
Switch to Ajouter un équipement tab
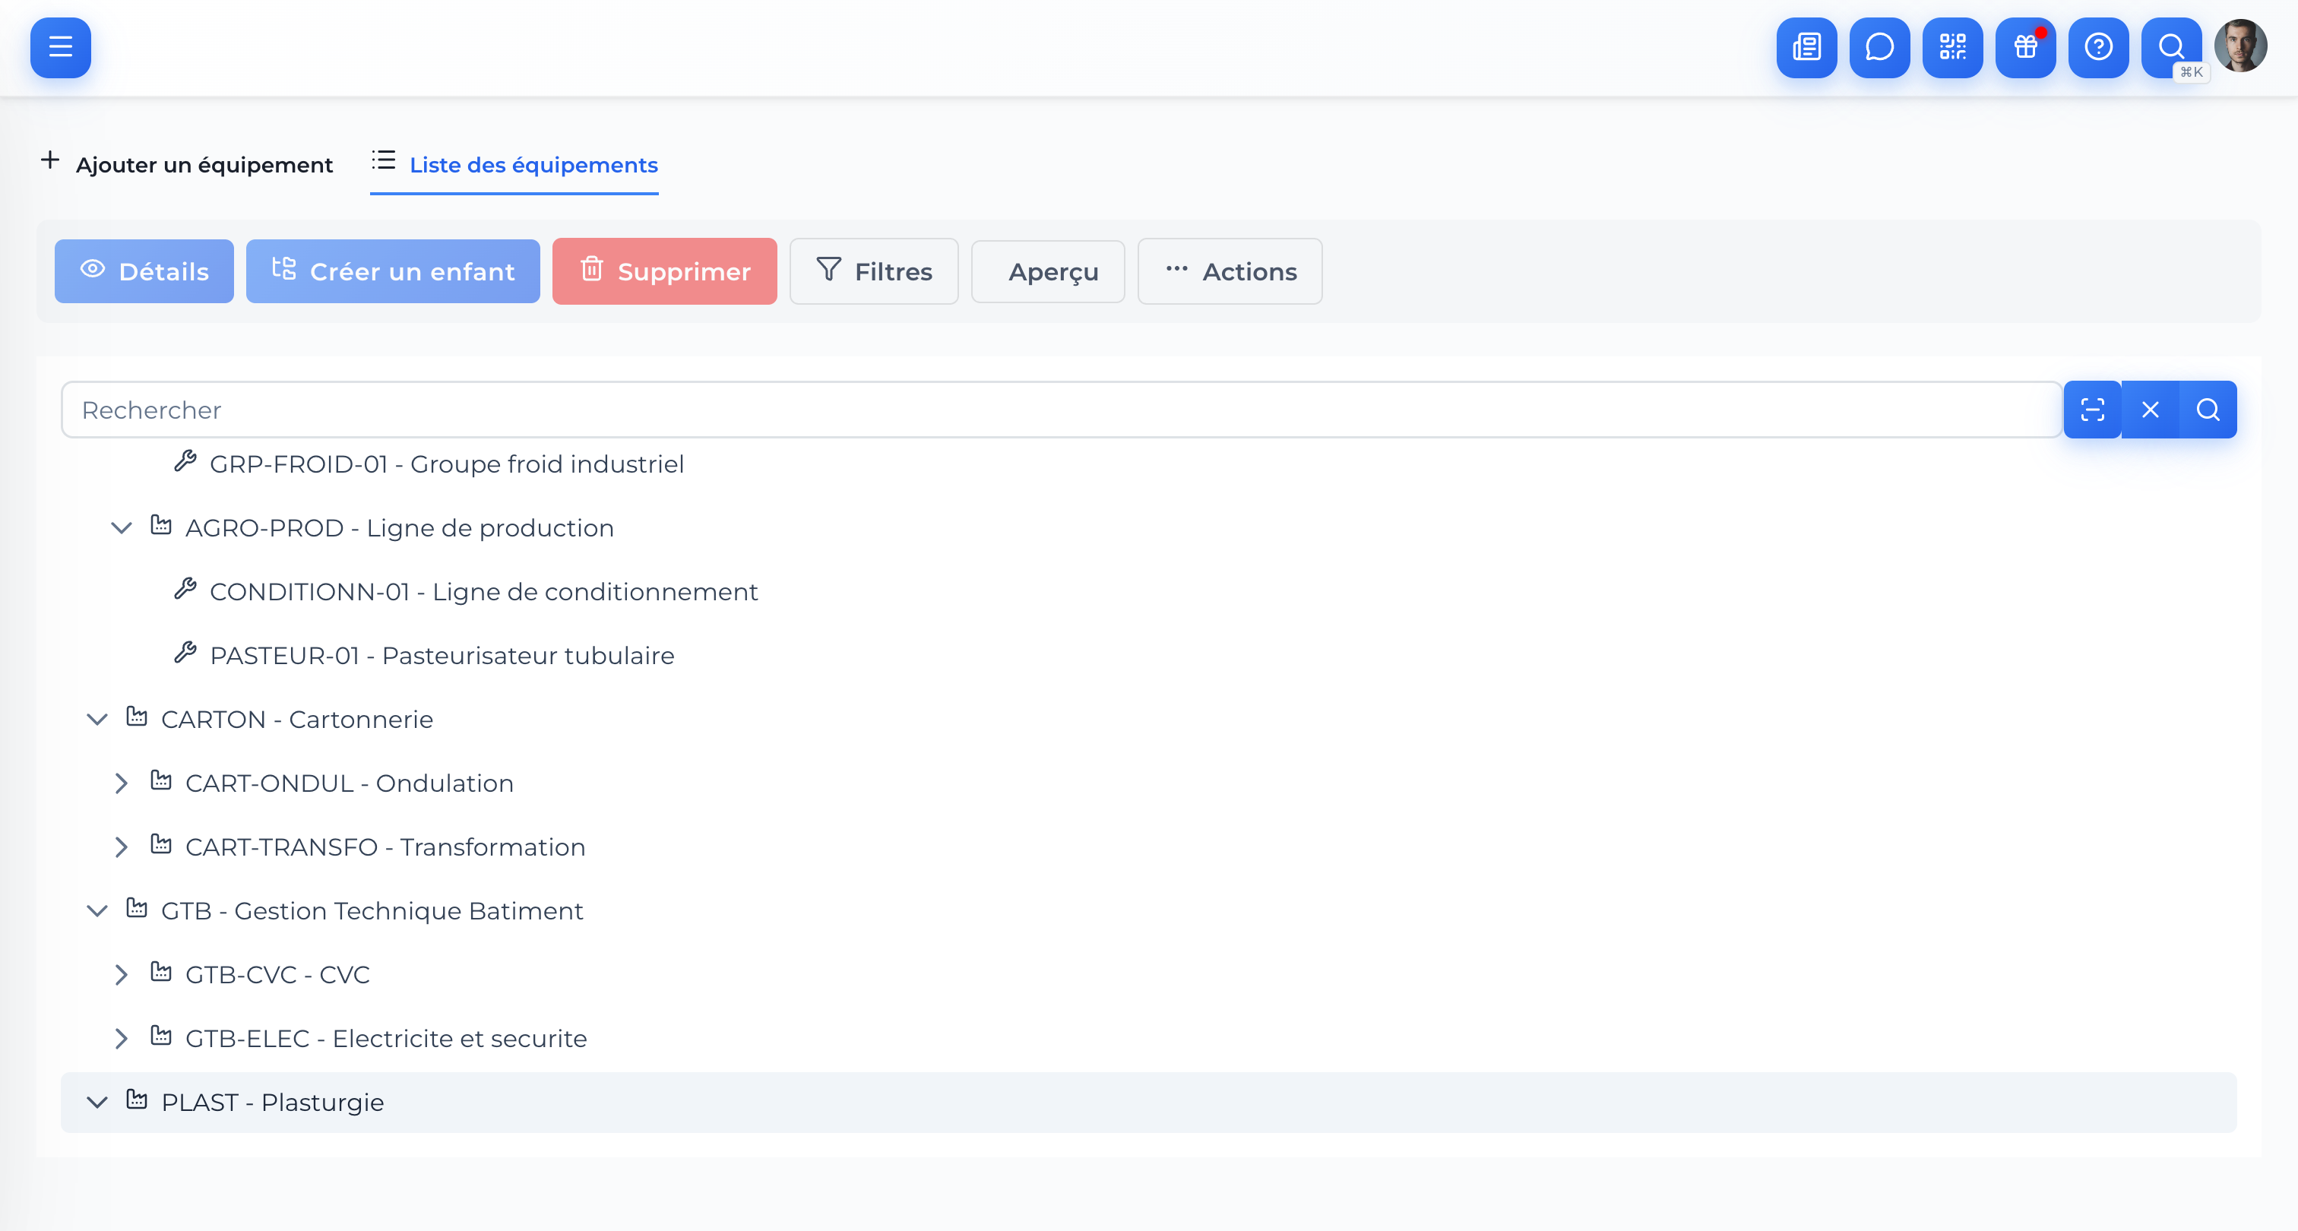pyautogui.click(x=188, y=165)
